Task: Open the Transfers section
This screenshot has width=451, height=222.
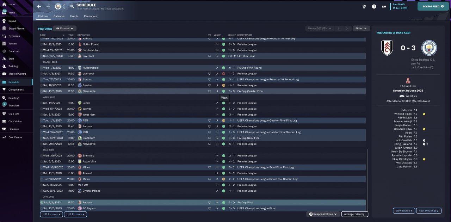Action: click(x=16, y=105)
